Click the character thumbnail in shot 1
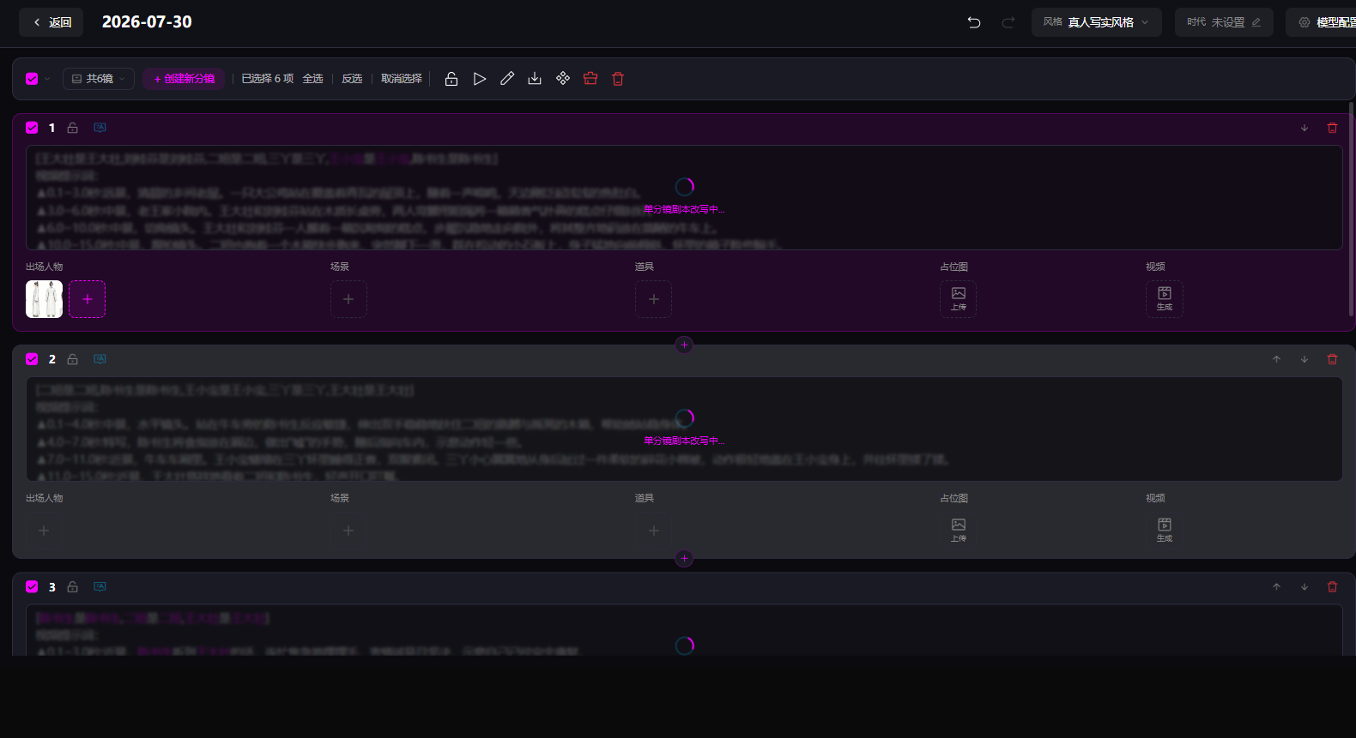 (x=44, y=299)
